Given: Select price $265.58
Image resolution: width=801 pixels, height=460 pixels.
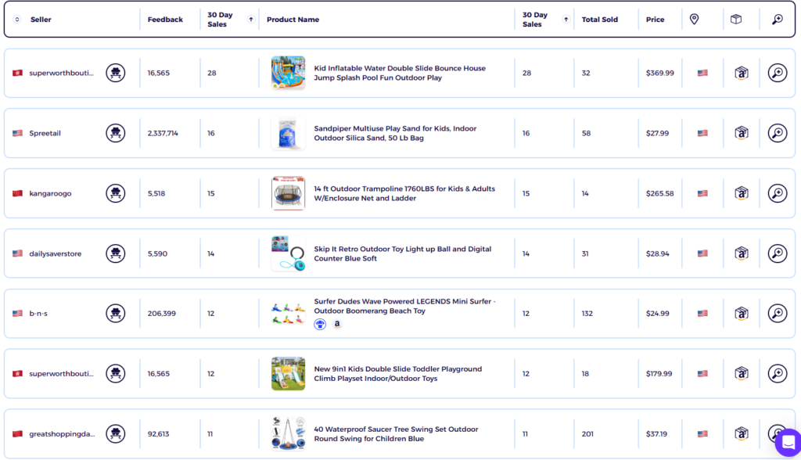Looking at the screenshot, I should click(x=659, y=194).
